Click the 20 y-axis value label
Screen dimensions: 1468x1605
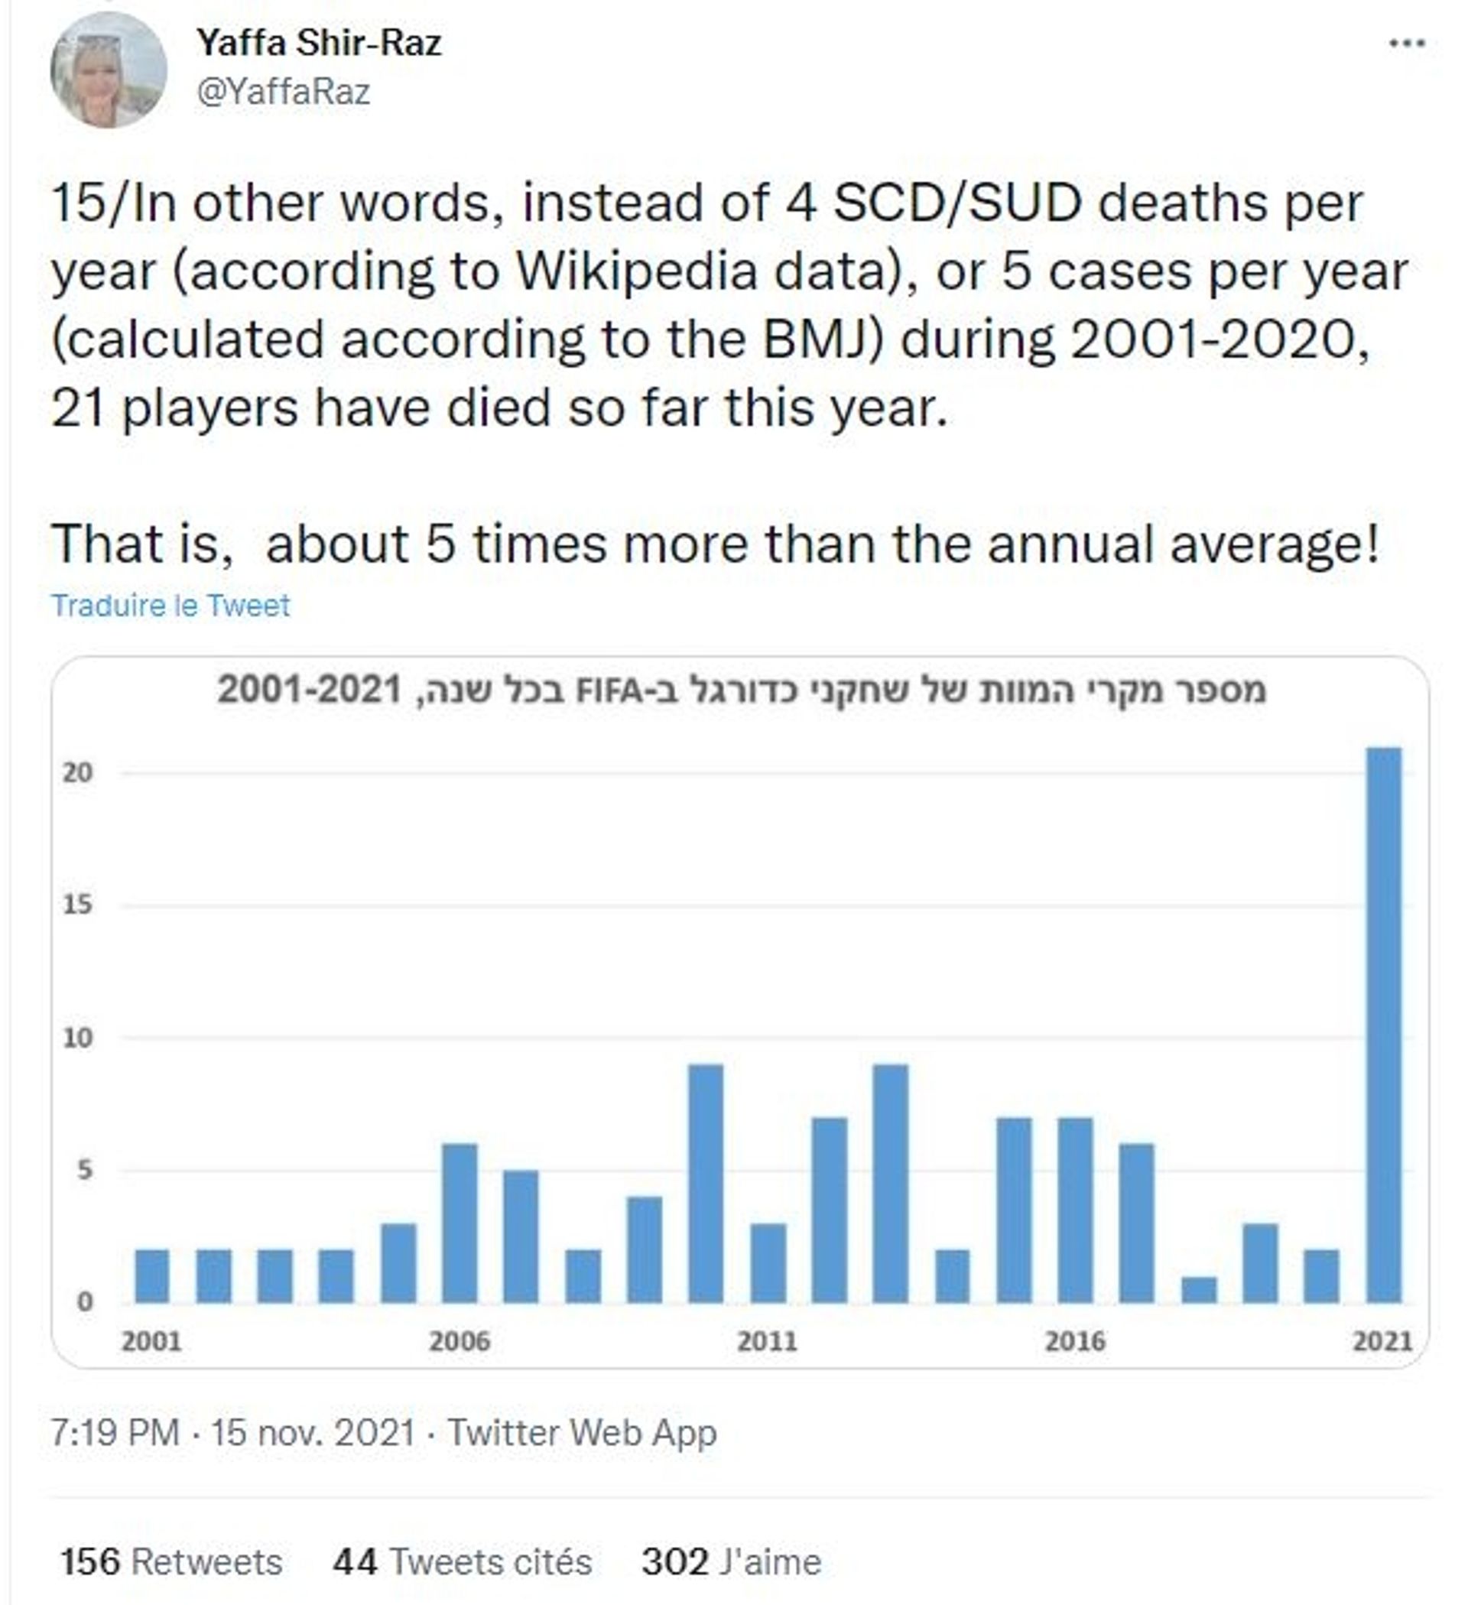click(78, 772)
